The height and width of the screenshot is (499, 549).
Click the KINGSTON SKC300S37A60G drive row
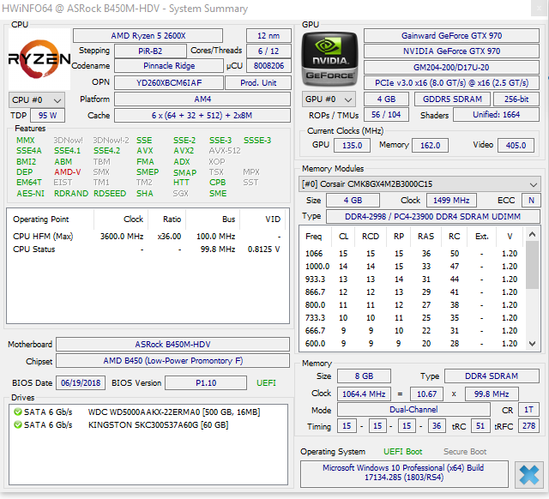(x=148, y=424)
